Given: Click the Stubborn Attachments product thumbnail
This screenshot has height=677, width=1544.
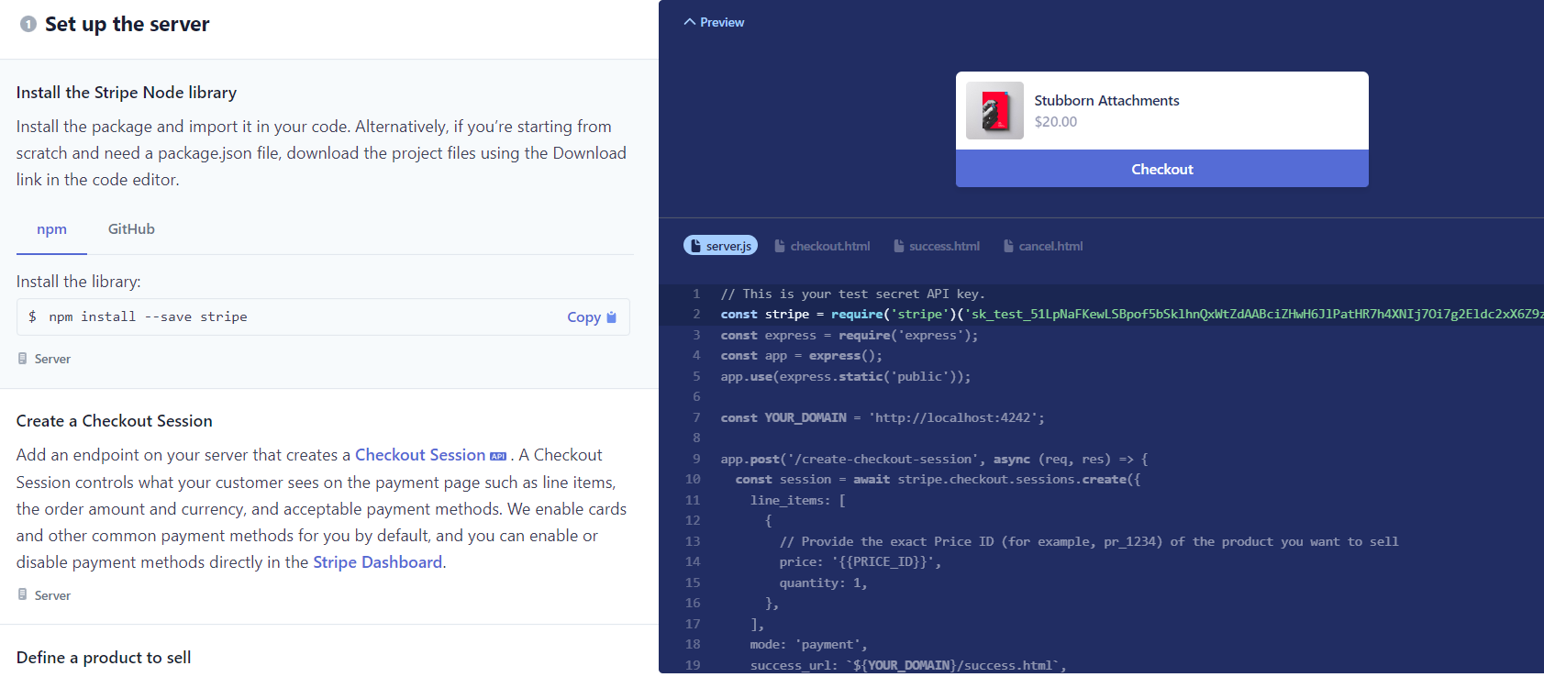Looking at the screenshot, I should click(994, 110).
